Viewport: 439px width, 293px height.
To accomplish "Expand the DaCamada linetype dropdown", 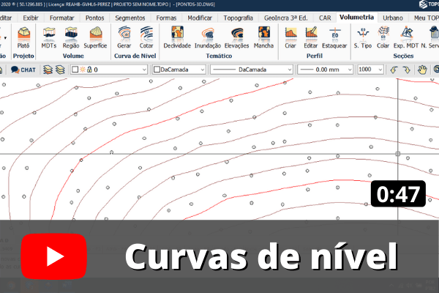I will coord(290,70).
